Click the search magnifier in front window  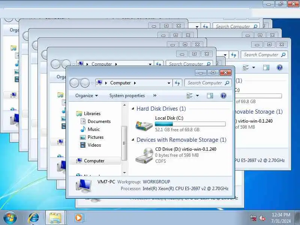point(227,83)
